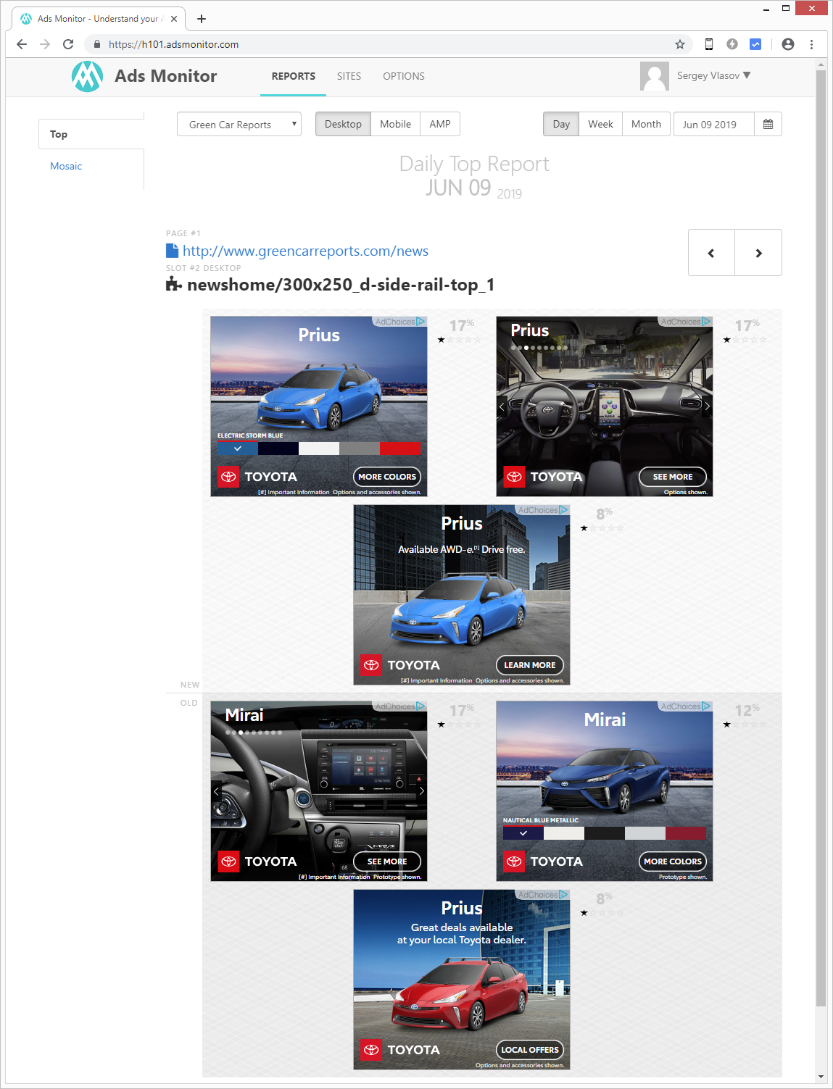
Task: Expand the Sergey Vlasov user menu
Action: coord(713,75)
